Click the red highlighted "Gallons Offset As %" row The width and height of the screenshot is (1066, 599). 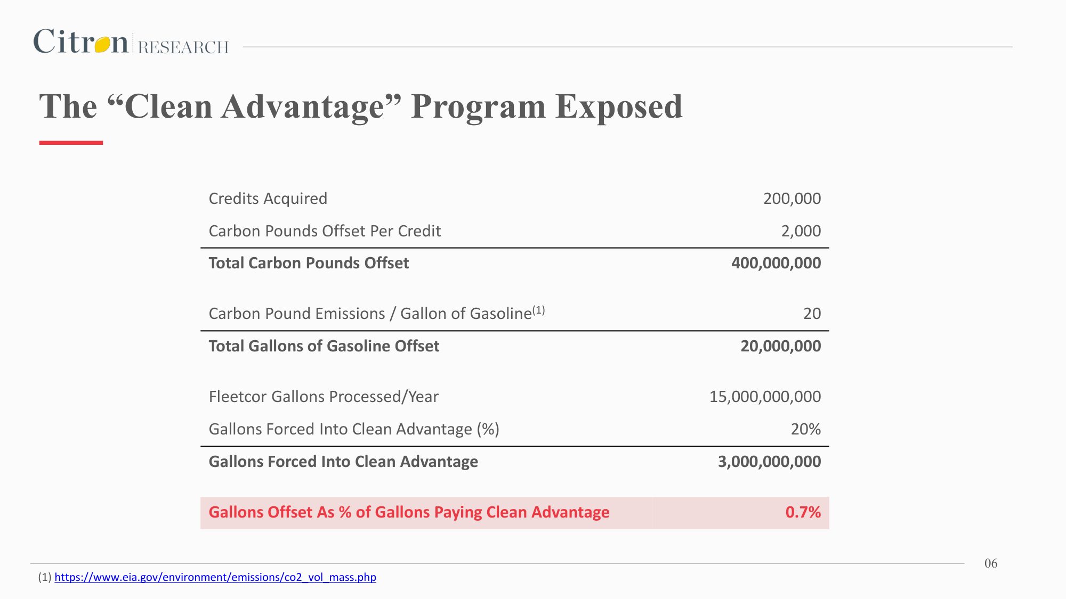[x=409, y=512]
